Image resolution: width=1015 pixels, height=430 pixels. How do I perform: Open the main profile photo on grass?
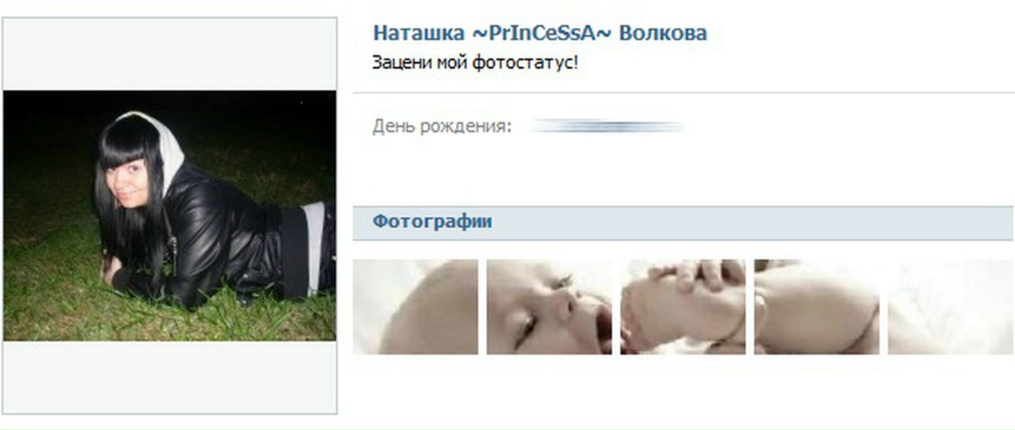[169, 216]
